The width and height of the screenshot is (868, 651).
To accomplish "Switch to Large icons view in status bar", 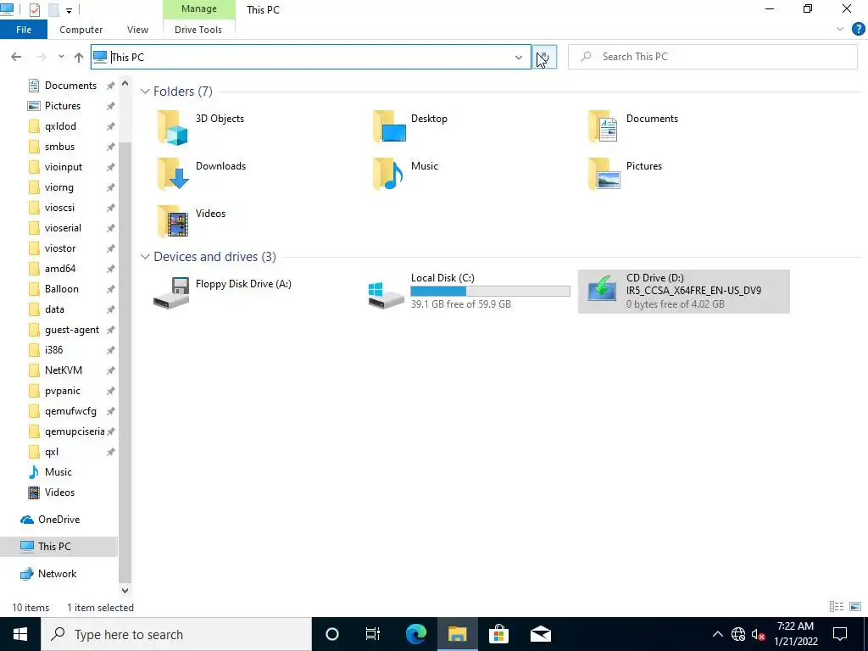I will pos(855,607).
